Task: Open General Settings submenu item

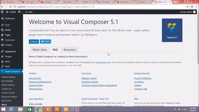Action: (x=8, y=77)
